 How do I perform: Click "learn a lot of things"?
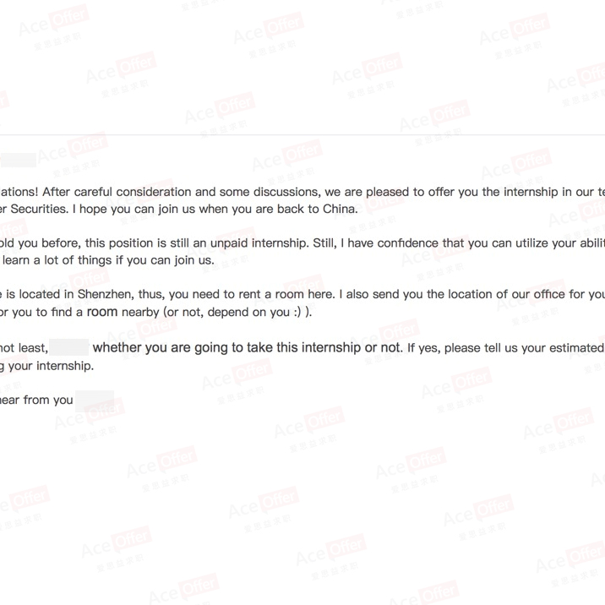(57, 260)
